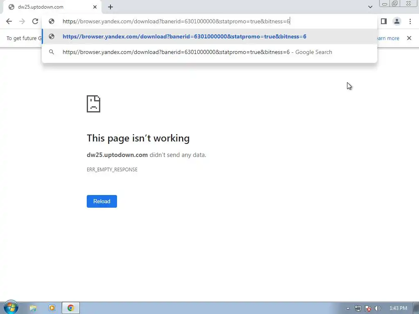Minimize the Chrome window
Screen dimensions: 419x314
pos(385,4)
